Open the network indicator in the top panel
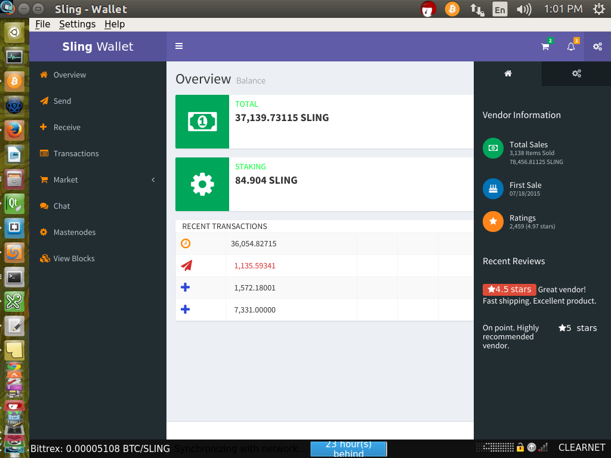The width and height of the screenshot is (611, 458). [477, 9]
